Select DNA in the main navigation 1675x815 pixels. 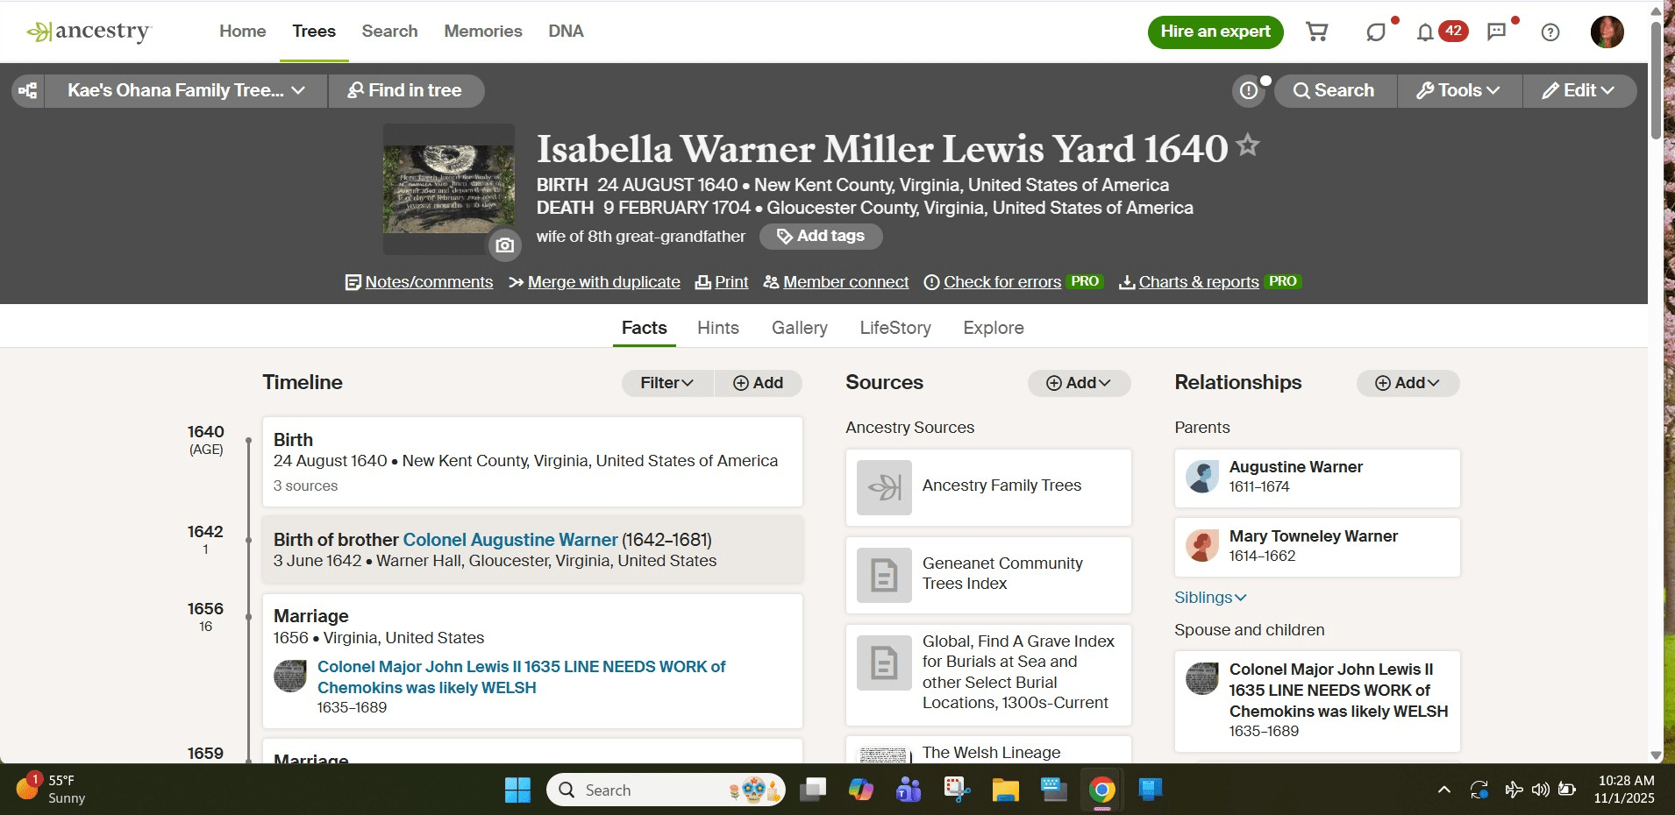pyautogui.click(x=566, y=31)
